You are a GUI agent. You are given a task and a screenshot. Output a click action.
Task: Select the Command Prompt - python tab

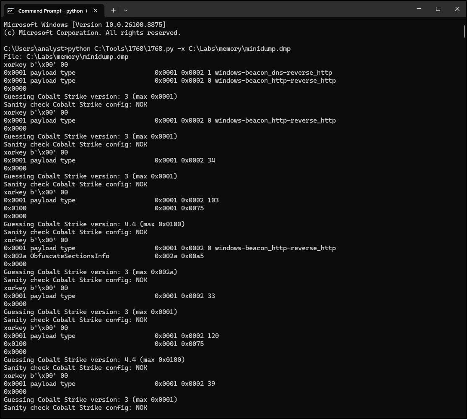(x=54, y=10)
